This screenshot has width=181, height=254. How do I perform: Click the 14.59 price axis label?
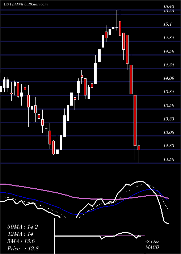click(x=169, y=52)
